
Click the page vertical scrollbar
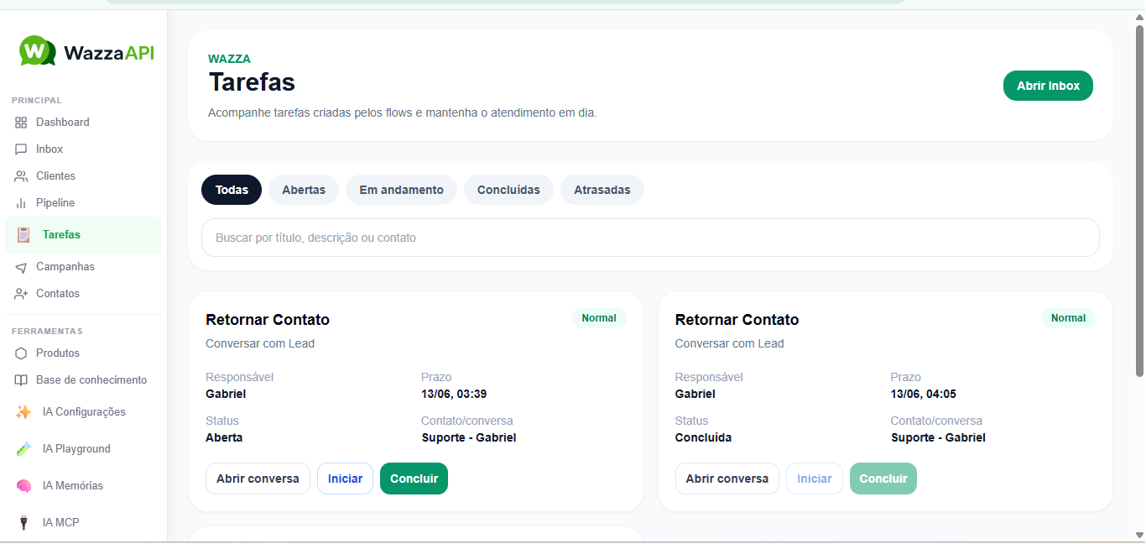click(x=1139, y=201)
